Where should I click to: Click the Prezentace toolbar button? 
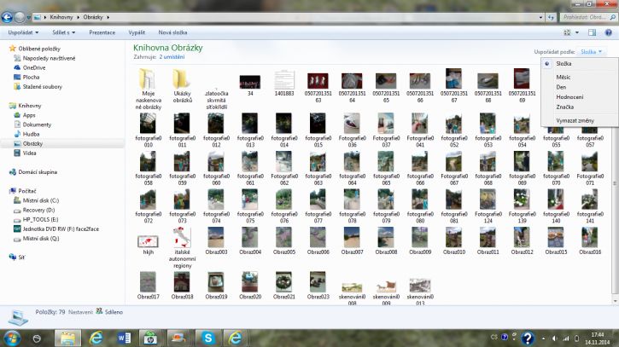pos(102,32)
